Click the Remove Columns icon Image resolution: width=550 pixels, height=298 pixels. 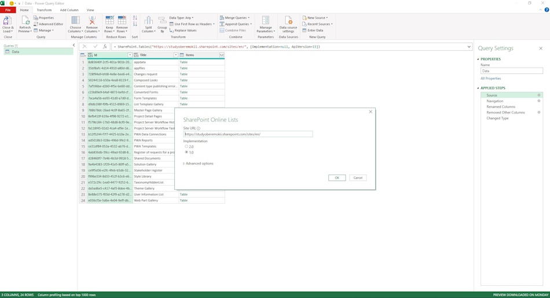coord(92,20)
